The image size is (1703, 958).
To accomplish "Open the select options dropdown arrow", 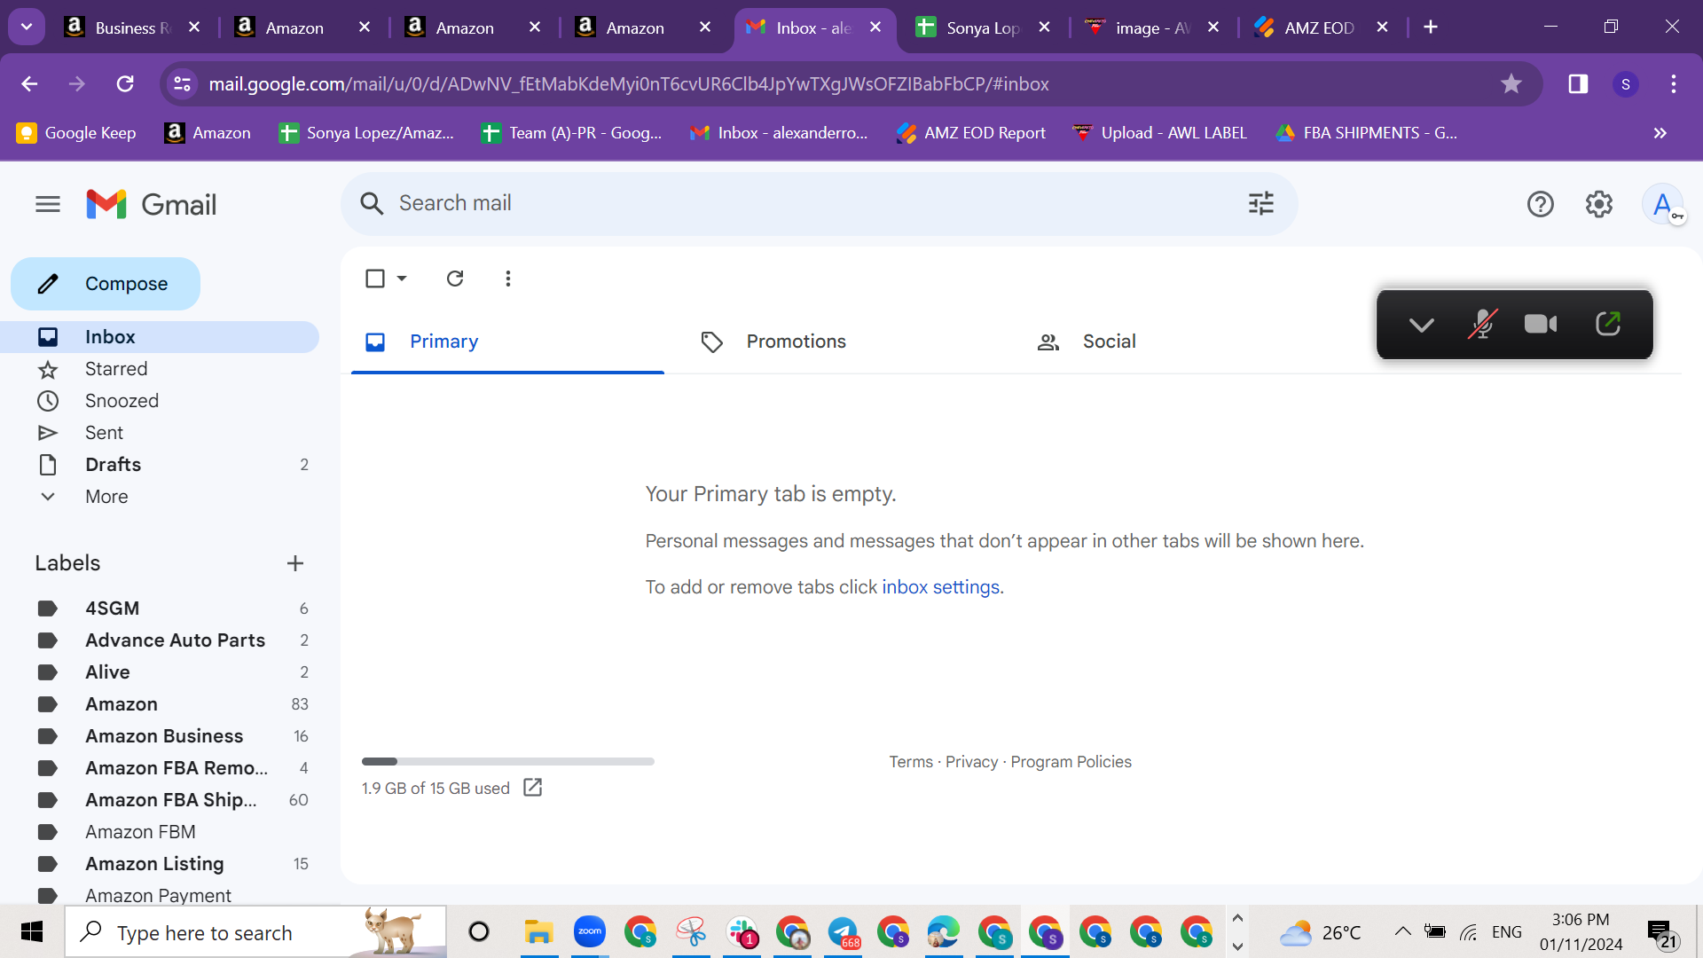I will [x=402, y=279].
